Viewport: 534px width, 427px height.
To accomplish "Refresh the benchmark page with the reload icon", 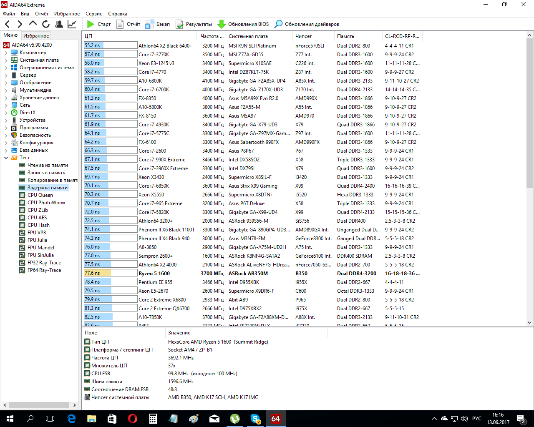I will click(46, 24).
